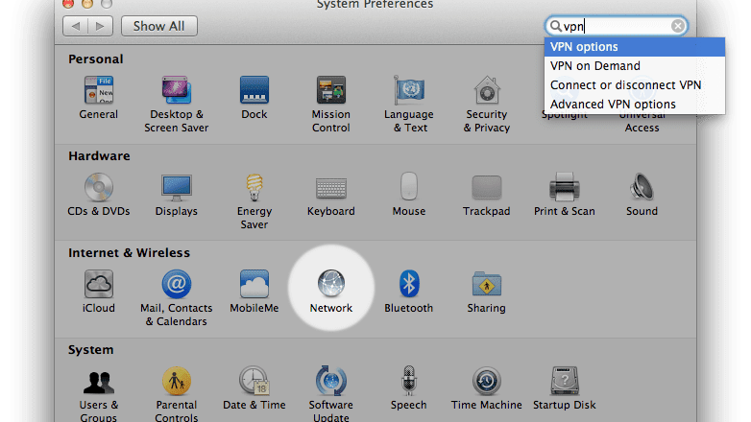Choose the 'VPN on Demand' suggestion
This screenshot has width=751, height=422.
pos(635,66)
